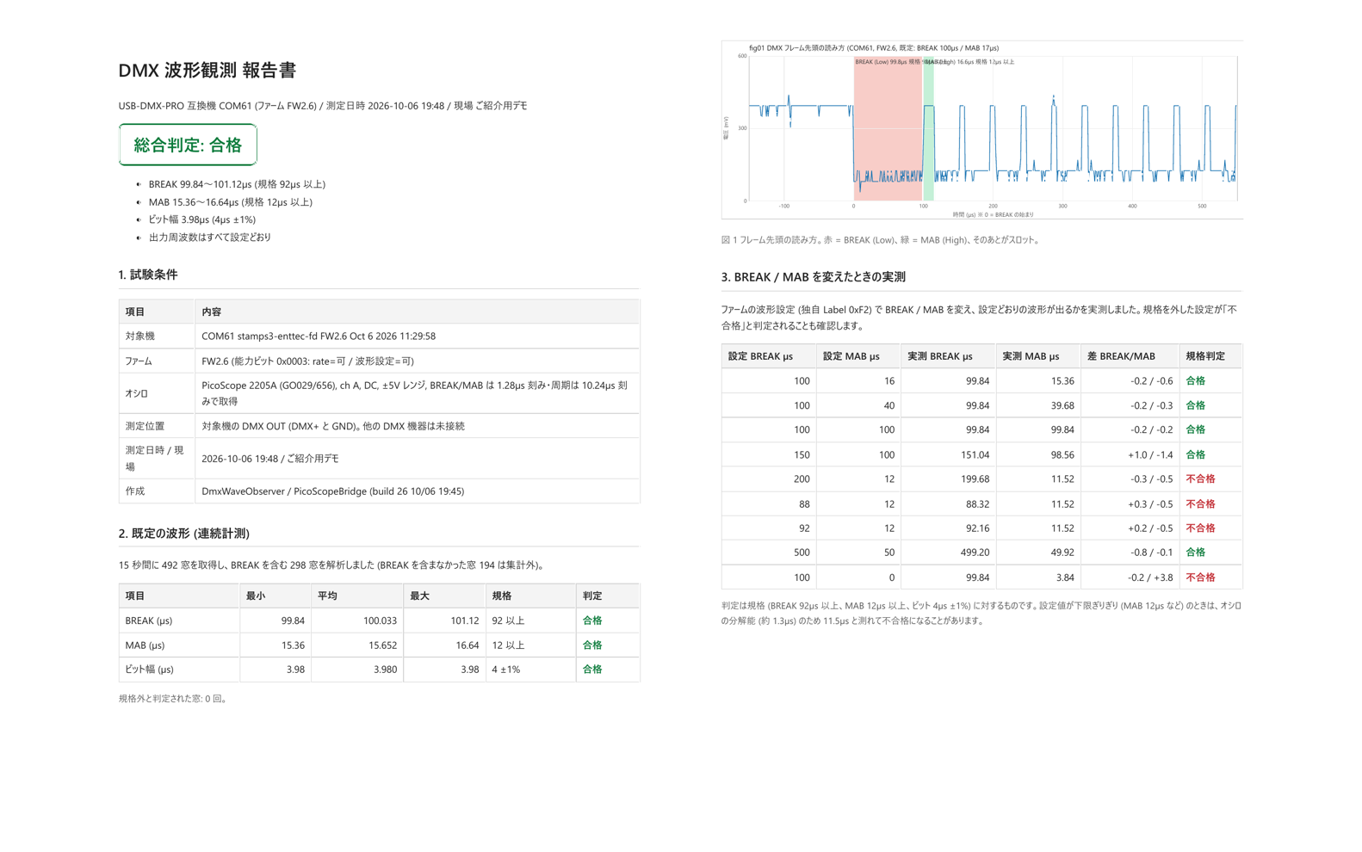This screenshot has height=852, width=1362.
Task: Open the DMX waveform chart figure
Action: point(981,130)
